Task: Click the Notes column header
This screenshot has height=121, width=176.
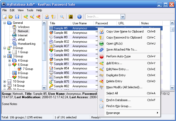Action: [x=151, y=23]
